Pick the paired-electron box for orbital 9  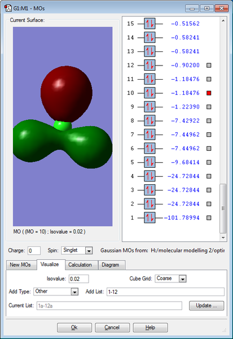150,107
